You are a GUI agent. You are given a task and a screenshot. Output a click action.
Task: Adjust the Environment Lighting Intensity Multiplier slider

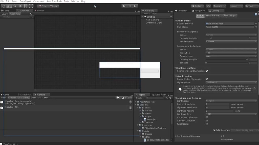tap(211, 38)
